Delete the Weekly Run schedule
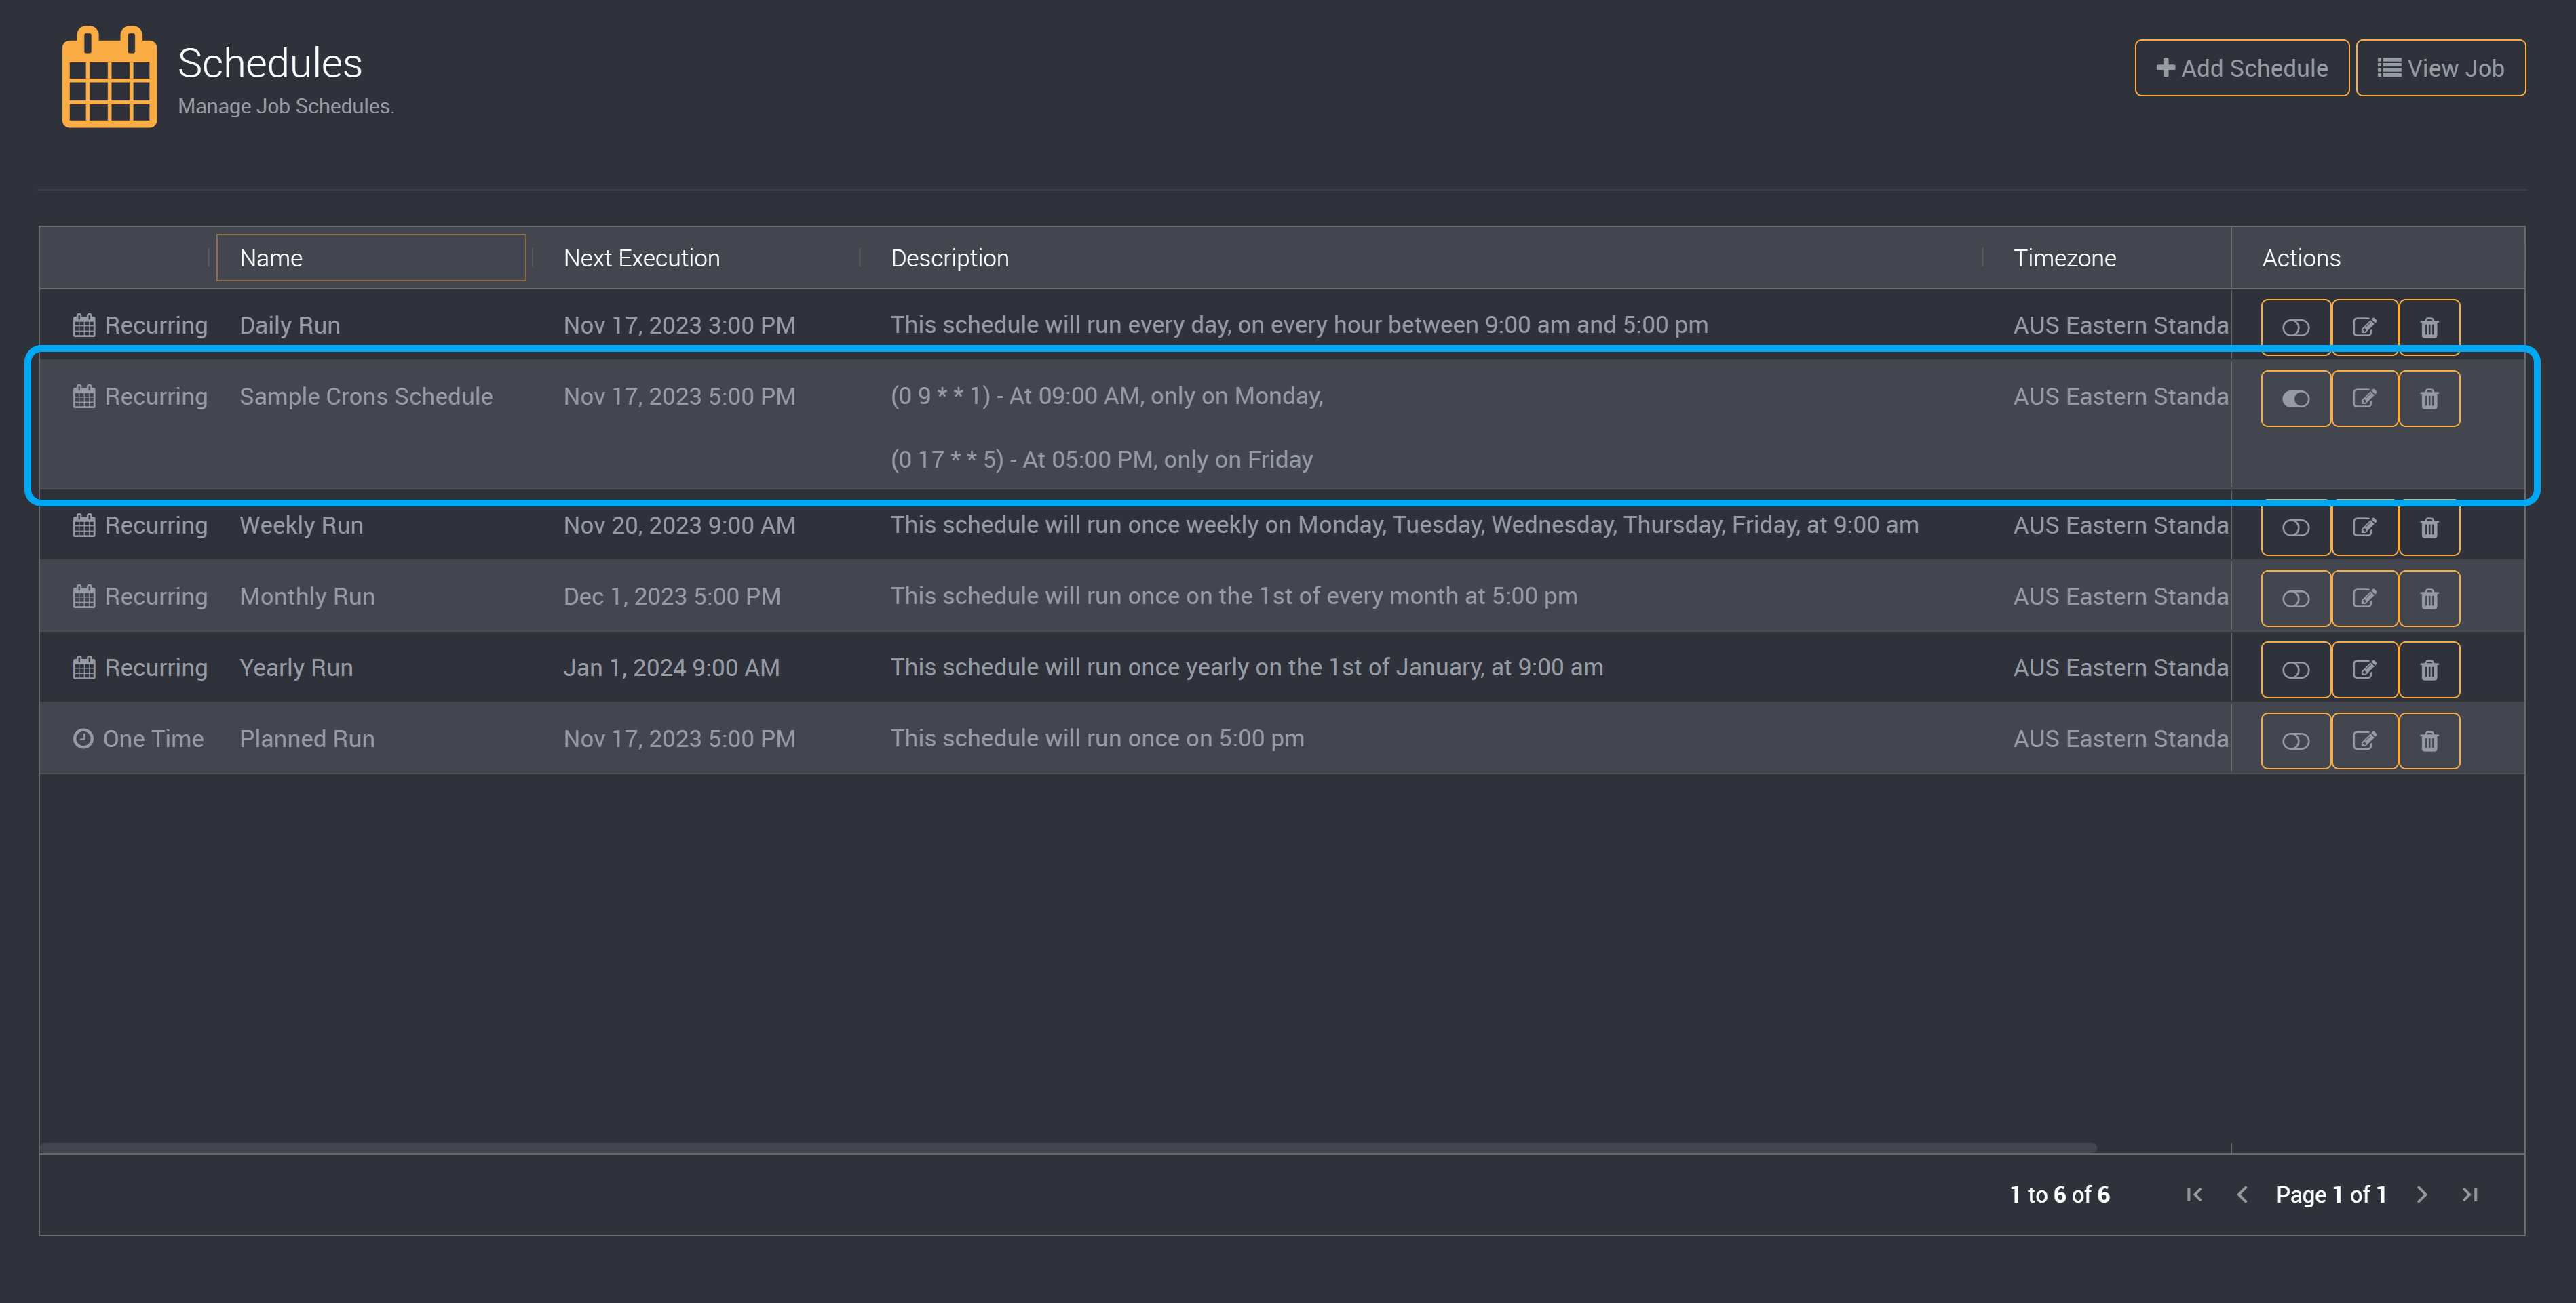The width and height of the screenshot is (2576, 1303). click(2429, 527)
